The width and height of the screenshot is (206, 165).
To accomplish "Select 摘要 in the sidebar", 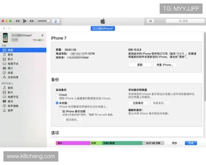I will (x=23, y=50).
